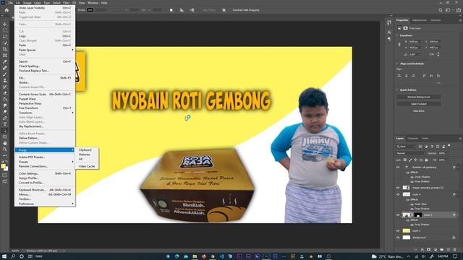Image resolution: width=463 pixels, height=260 pixels.
Task: Open the layer blend mode Normal dropdown
Action: tap(410, 153)
